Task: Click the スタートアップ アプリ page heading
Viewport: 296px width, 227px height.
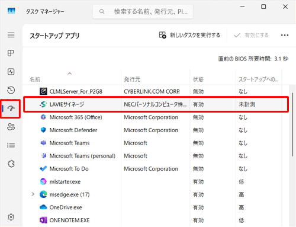Action: point(54,36)
